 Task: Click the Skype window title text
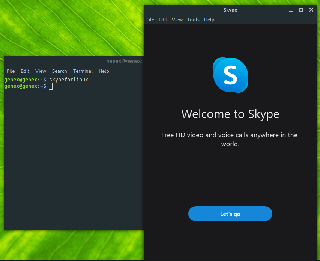[x=230, y=10]
